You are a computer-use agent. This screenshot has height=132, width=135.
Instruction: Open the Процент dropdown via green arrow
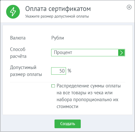(x=121, y=53)
